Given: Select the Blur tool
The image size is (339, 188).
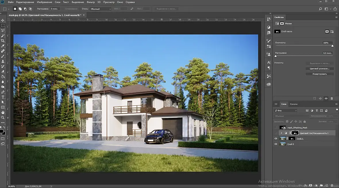Looking at the screenshot, I should coord(3,82).
